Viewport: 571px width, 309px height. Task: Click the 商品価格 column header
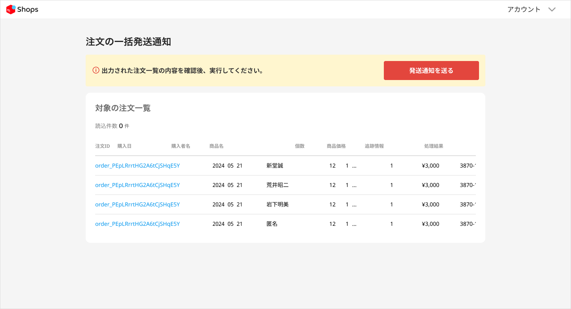click(x=336, y=146)
